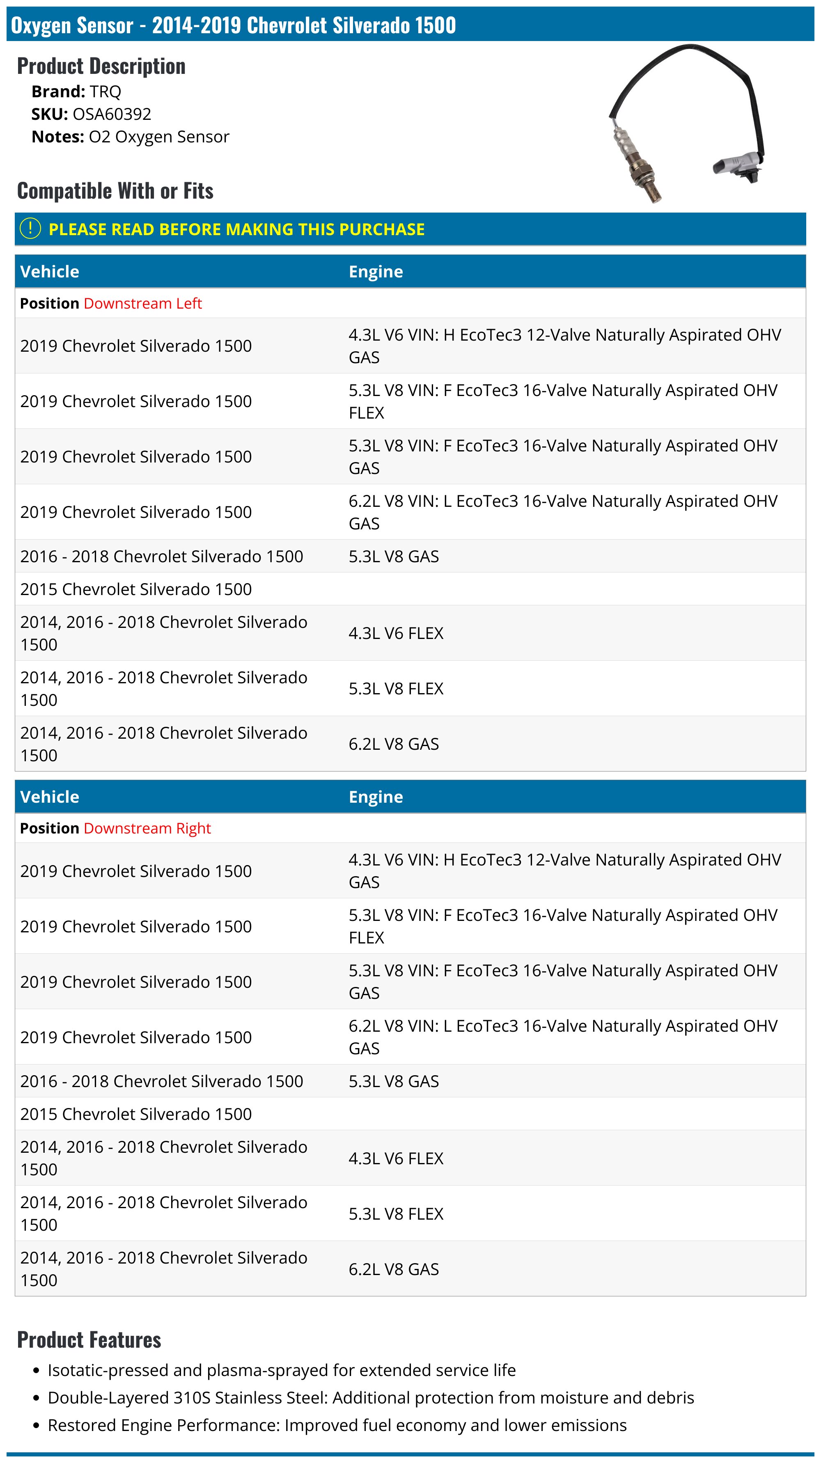Click the first table's Vehicle column header
The width and height of the screenshot is (821, 1463).
[50, 272]
